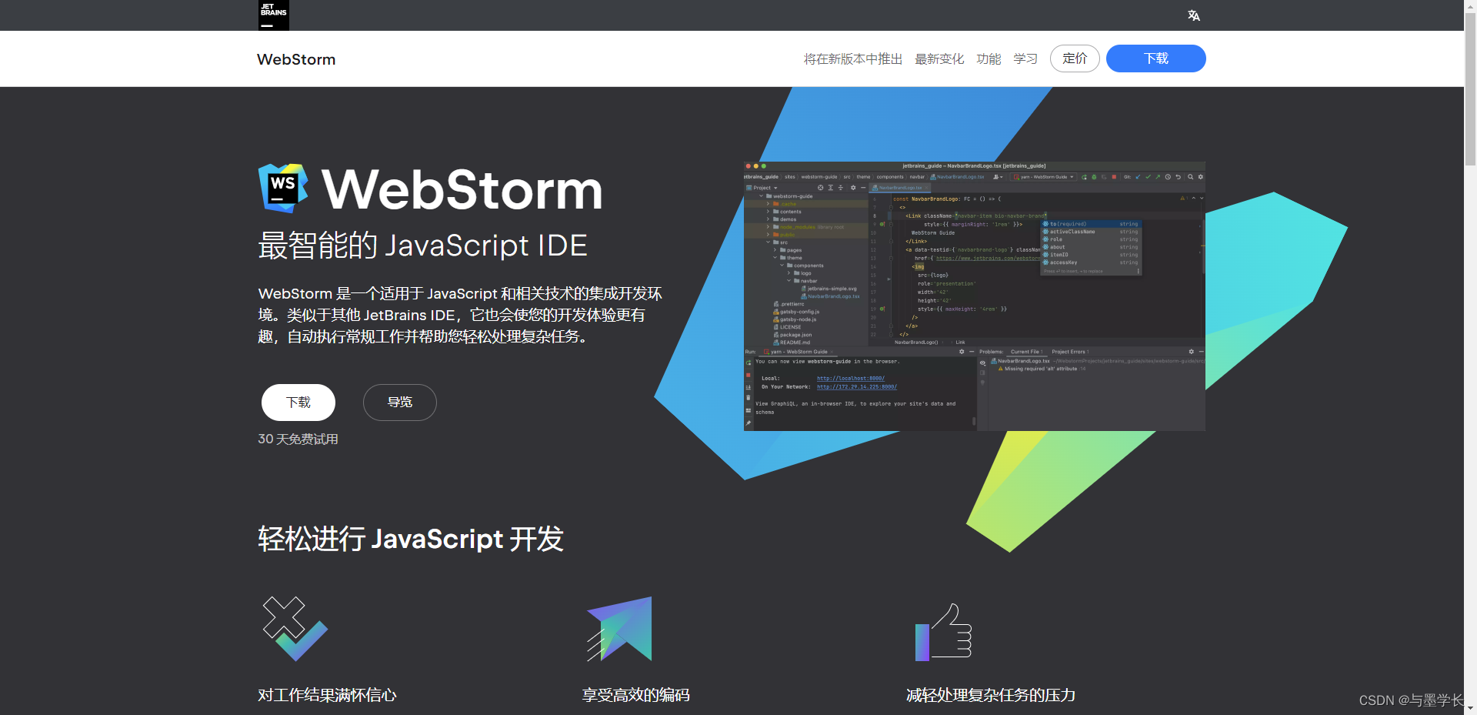Click the 对工作结果满怀信心 heading
This screenshot has height=715, width=1477.
[327, 695]
